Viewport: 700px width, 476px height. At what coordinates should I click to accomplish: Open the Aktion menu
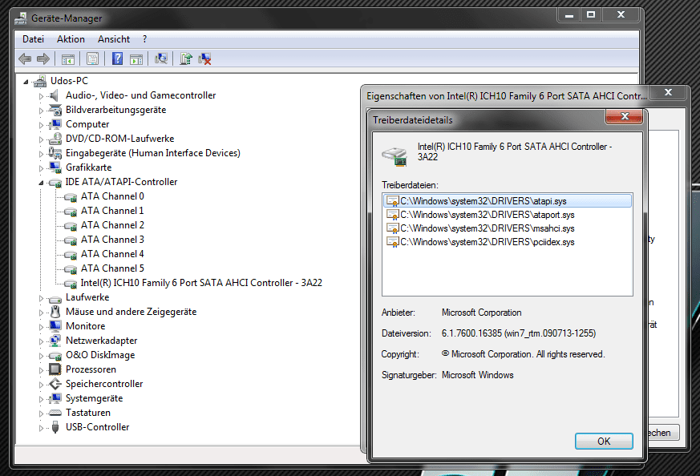click(x=71, y=39)
